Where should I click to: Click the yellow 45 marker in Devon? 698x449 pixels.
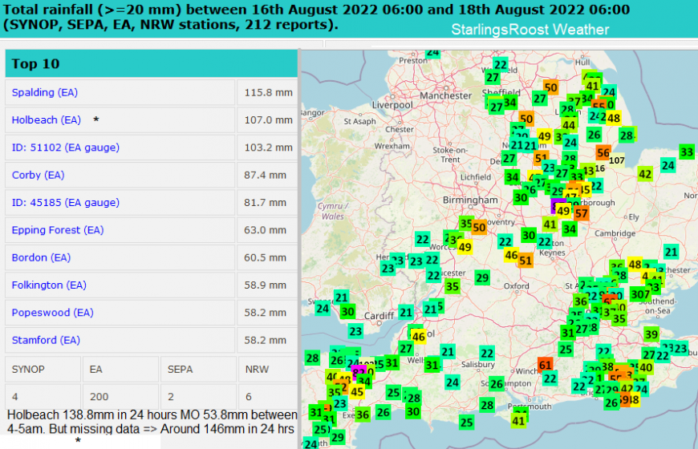(x=357, y=391)
